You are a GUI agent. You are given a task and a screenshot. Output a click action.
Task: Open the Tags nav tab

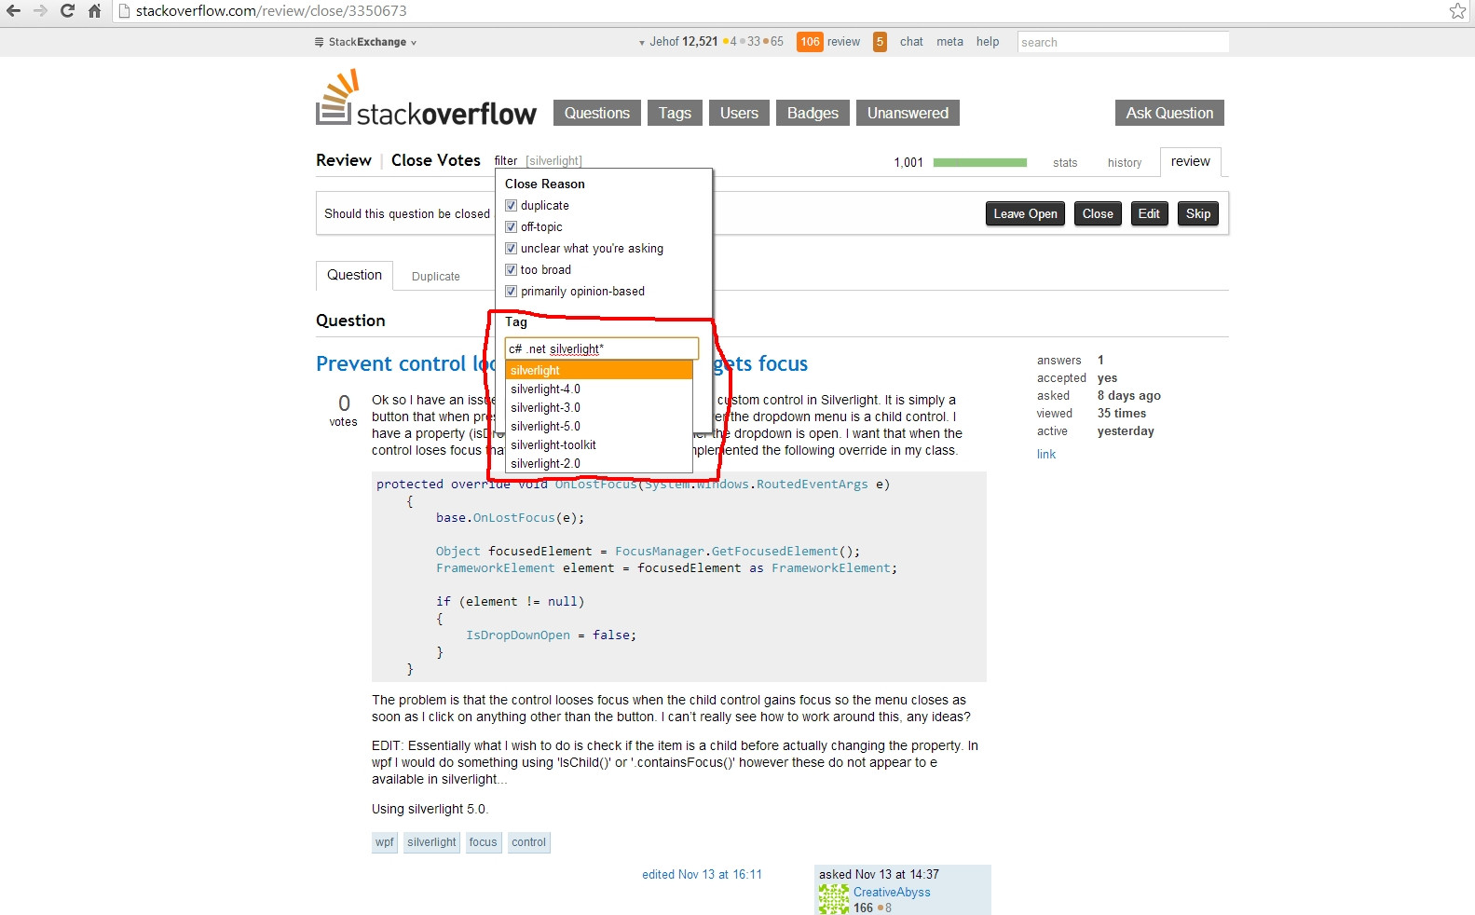675,113
